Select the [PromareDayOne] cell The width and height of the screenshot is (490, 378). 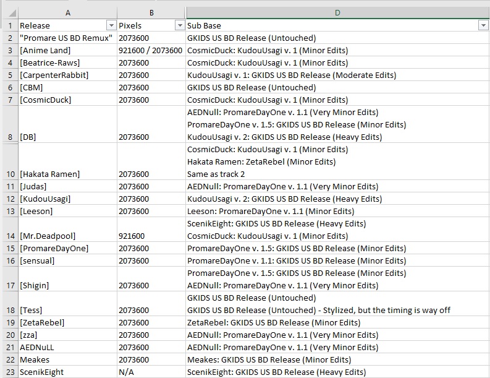coord(67,248)
